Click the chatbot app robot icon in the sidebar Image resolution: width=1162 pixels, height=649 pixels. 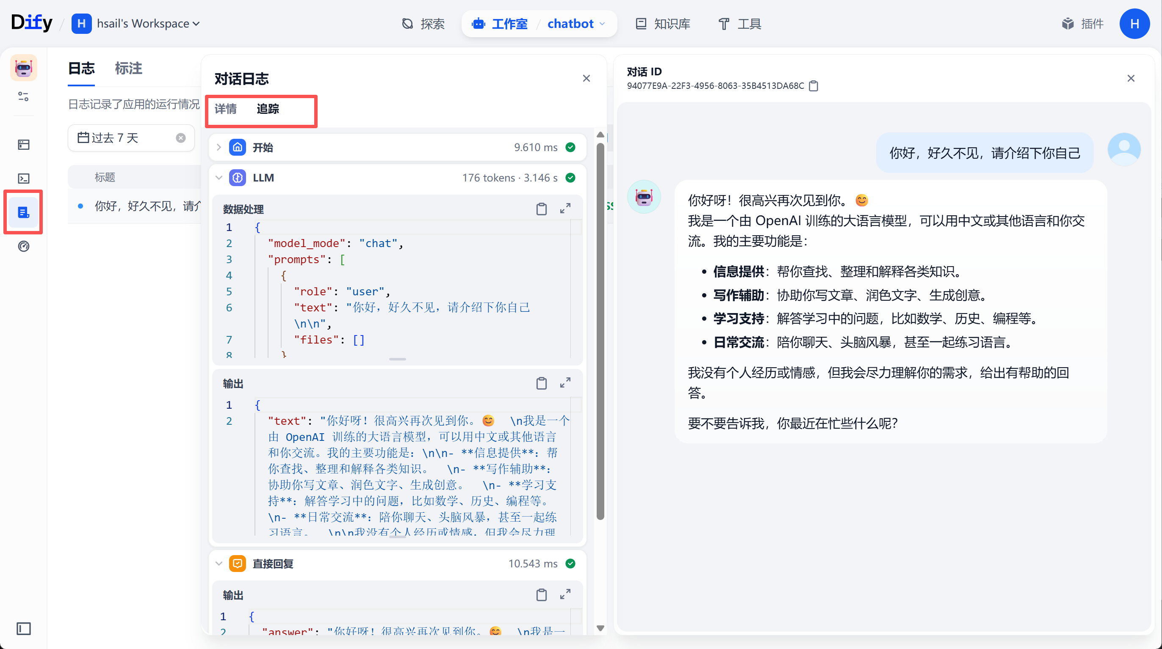23,68
